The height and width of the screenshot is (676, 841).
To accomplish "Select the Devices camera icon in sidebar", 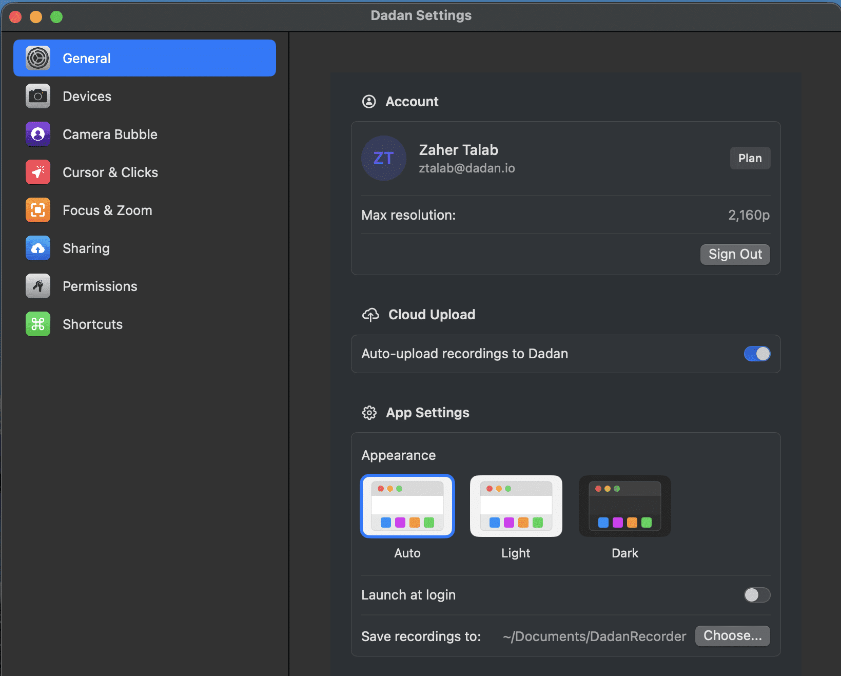I will coord(37,96).
